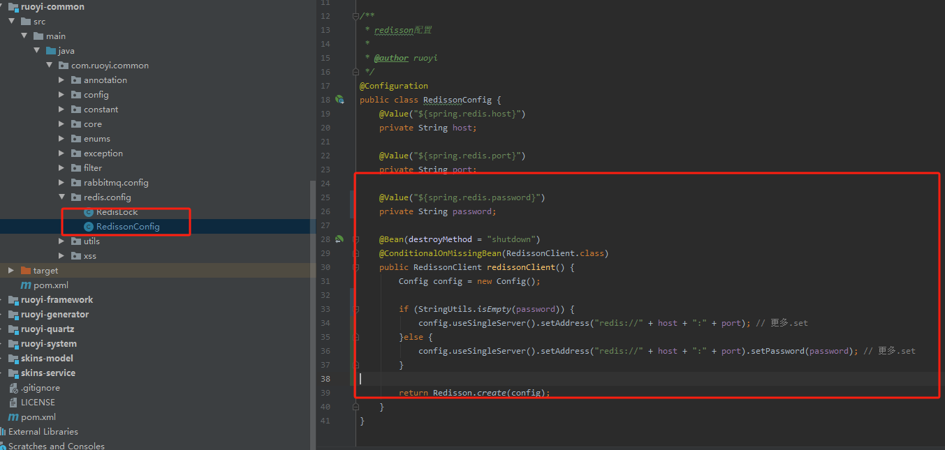Viewport: 945px width, 450px height.
Task: Collapse the Javadoc comment using the fold arrow
Action: [355, 15]
